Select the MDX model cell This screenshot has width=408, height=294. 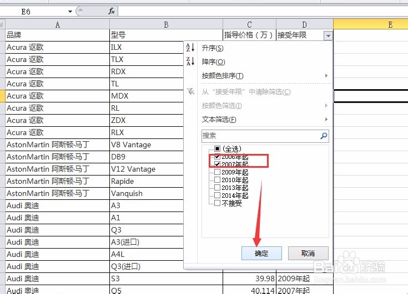point(147,96)
